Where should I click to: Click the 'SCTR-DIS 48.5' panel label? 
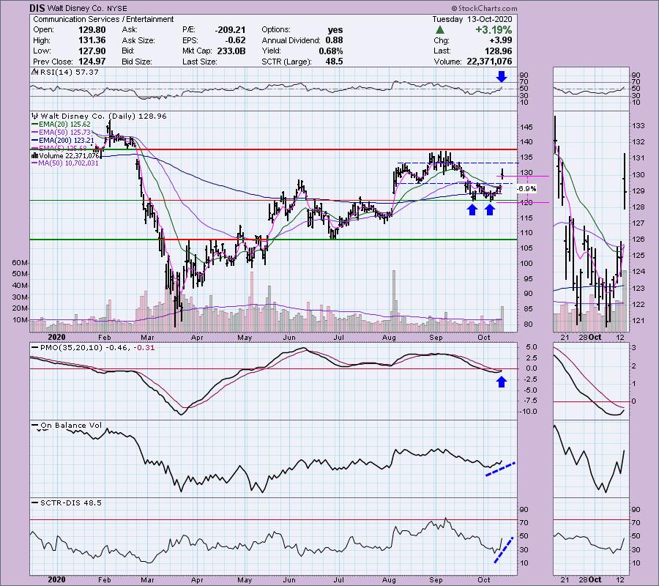(x=71, y=502)
